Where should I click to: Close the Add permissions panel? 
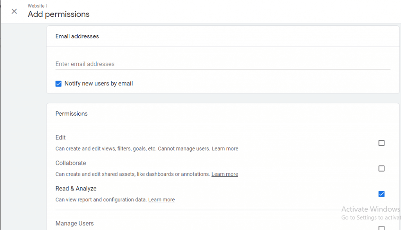click(x=14, y=11)
